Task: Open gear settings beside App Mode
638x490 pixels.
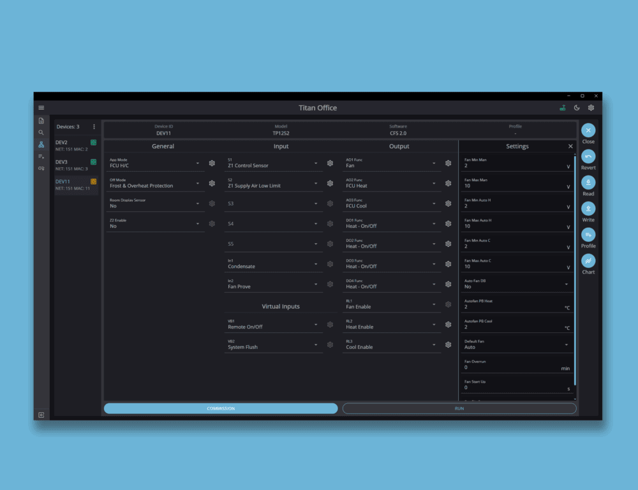Action: [212, 163]
